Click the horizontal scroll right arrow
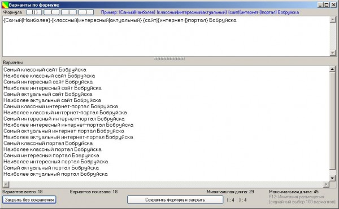 pyautogui.click(x=326, y=184)
